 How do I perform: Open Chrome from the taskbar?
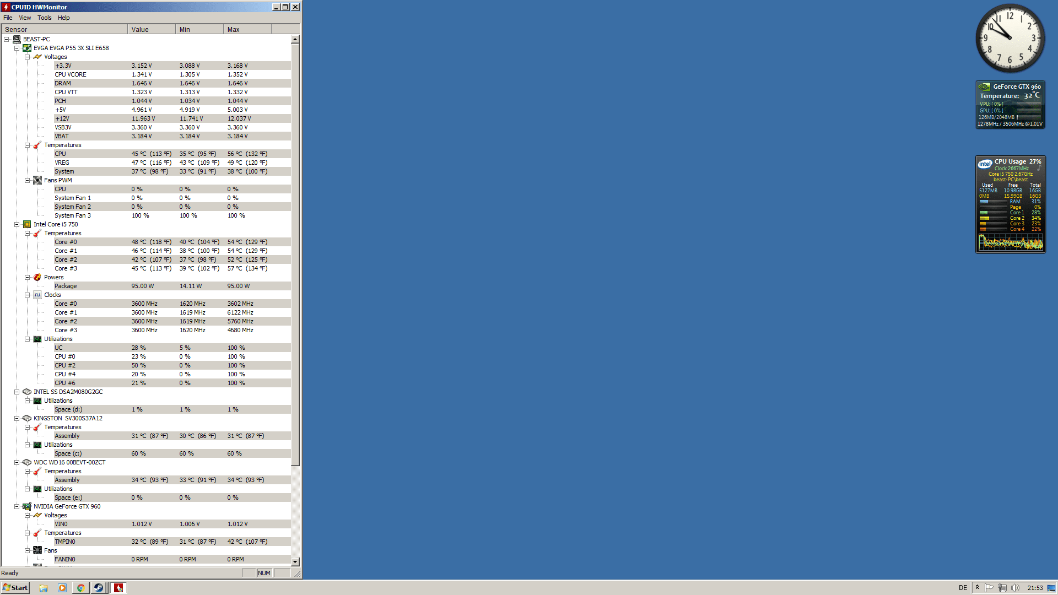click(x=80, y=588)
